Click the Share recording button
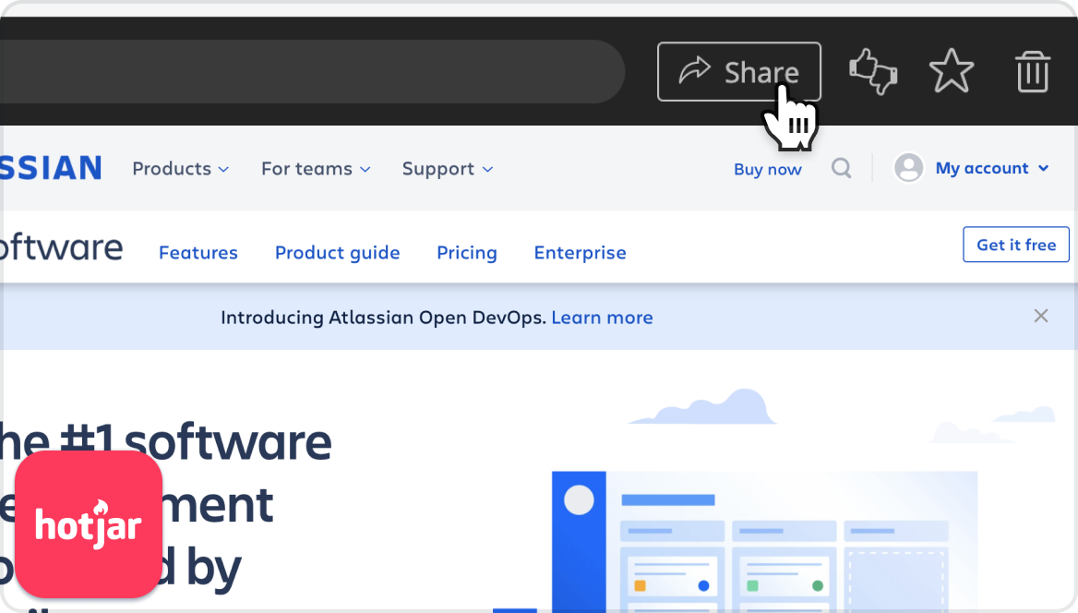The width and height of the screenshot is (1078, 613). (738, 72)
